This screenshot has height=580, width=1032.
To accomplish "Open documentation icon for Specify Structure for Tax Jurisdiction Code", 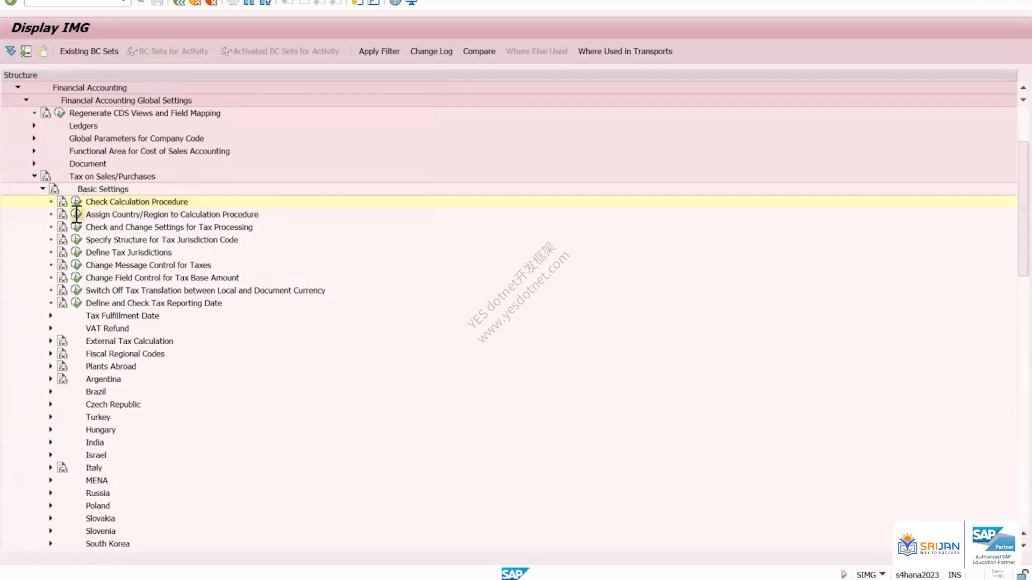I will tap(63, 240).
